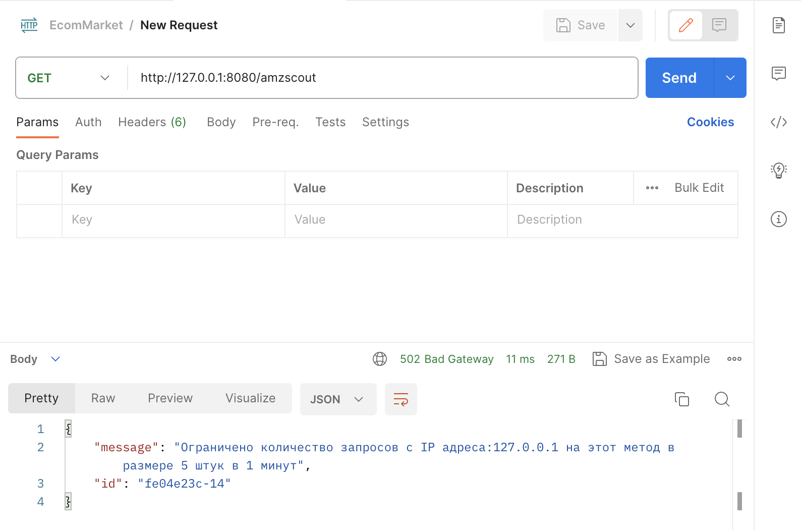Click the Save button
This screenshot has width=801, height=530.
coord(581,25)
